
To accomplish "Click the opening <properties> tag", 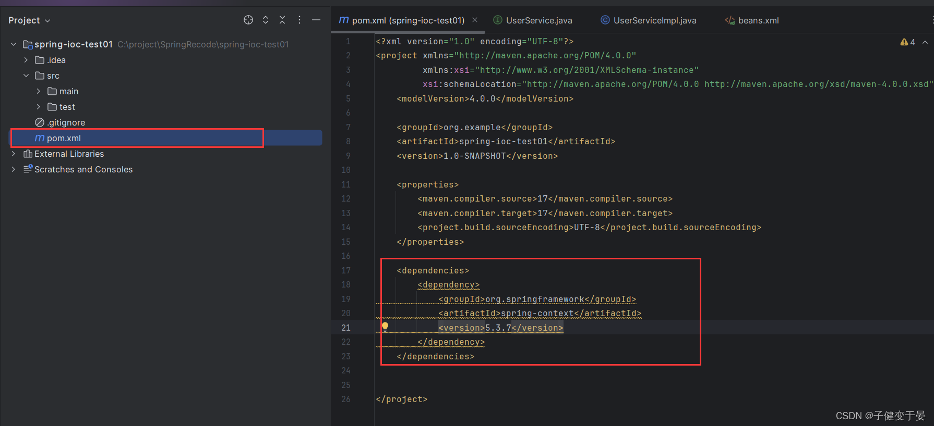I will point(427,184).
